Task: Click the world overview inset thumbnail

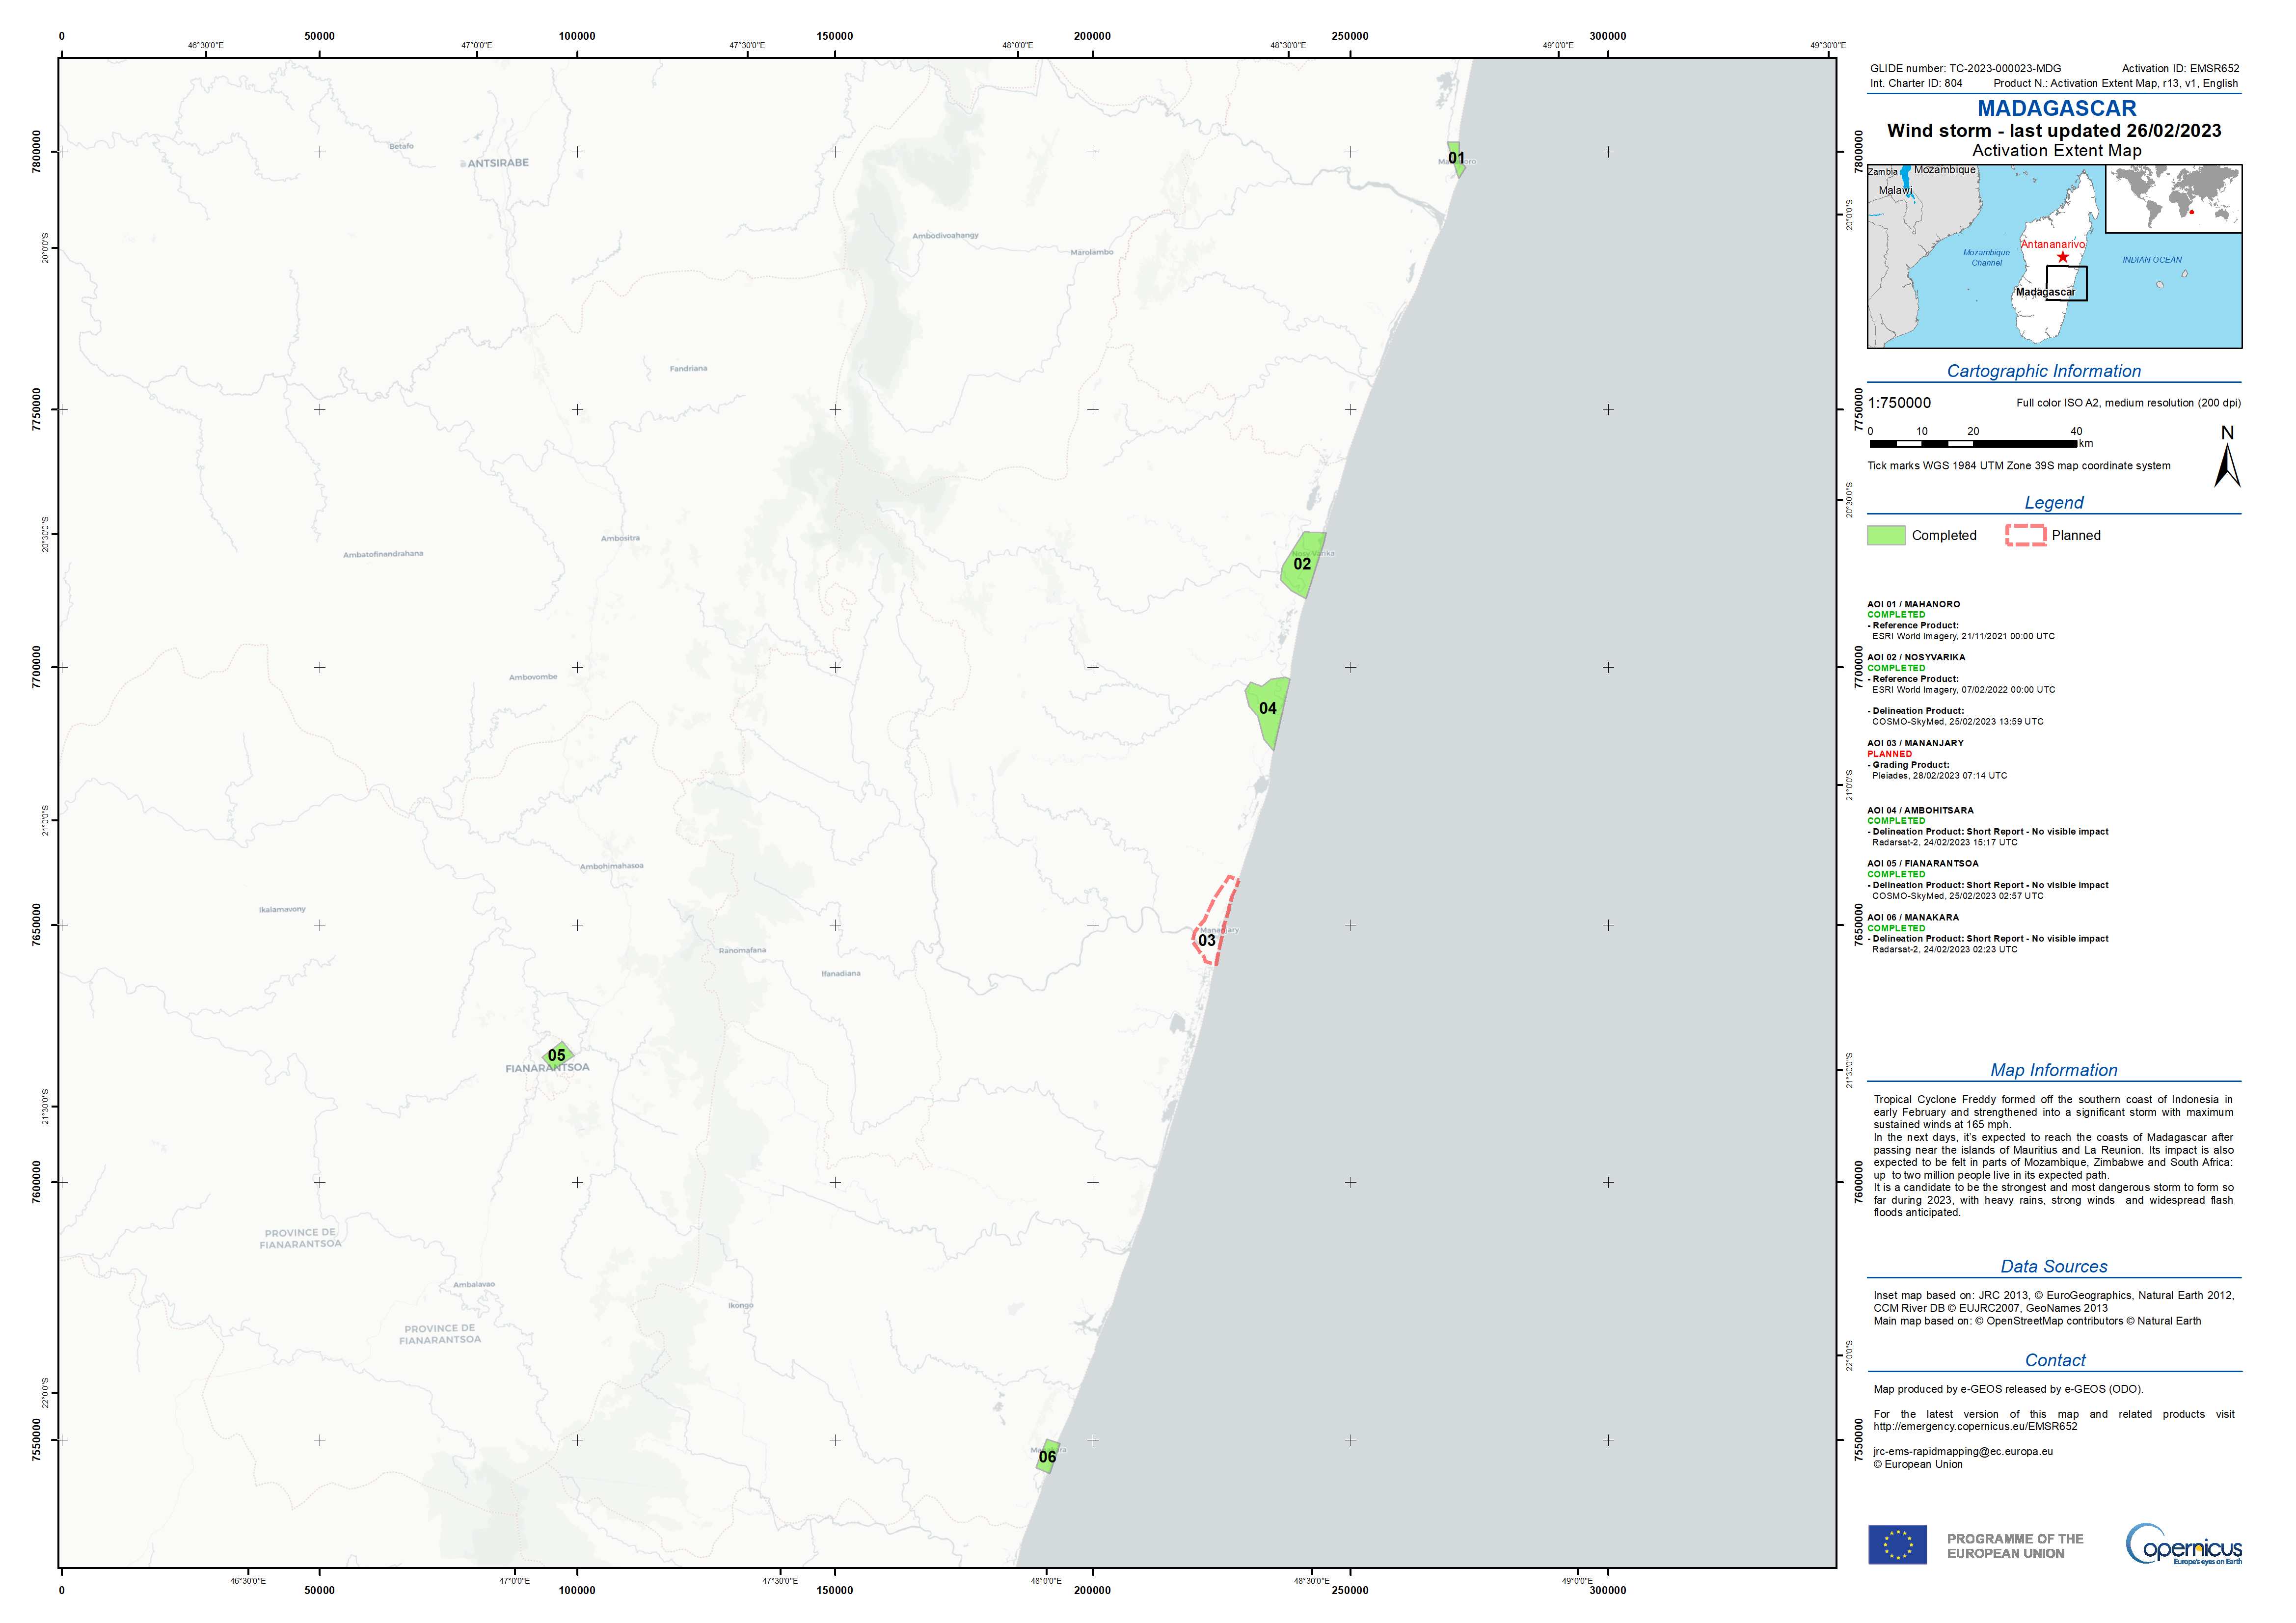Action: click(2173, 199)
